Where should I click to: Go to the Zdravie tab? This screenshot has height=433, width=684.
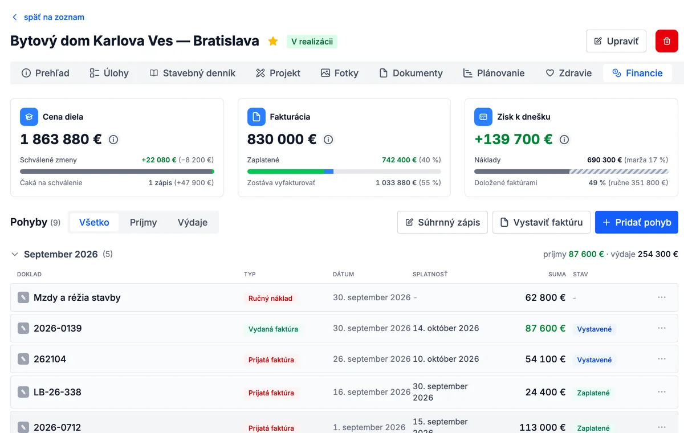point(568,73)
